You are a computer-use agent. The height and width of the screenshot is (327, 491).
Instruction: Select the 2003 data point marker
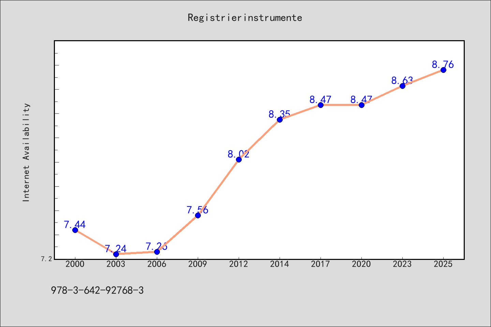pos(116,254)
